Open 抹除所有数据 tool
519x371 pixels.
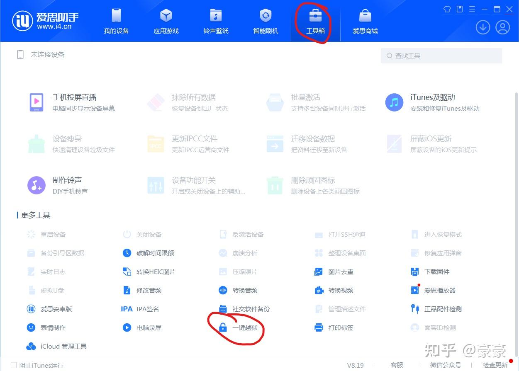(187, 102)
